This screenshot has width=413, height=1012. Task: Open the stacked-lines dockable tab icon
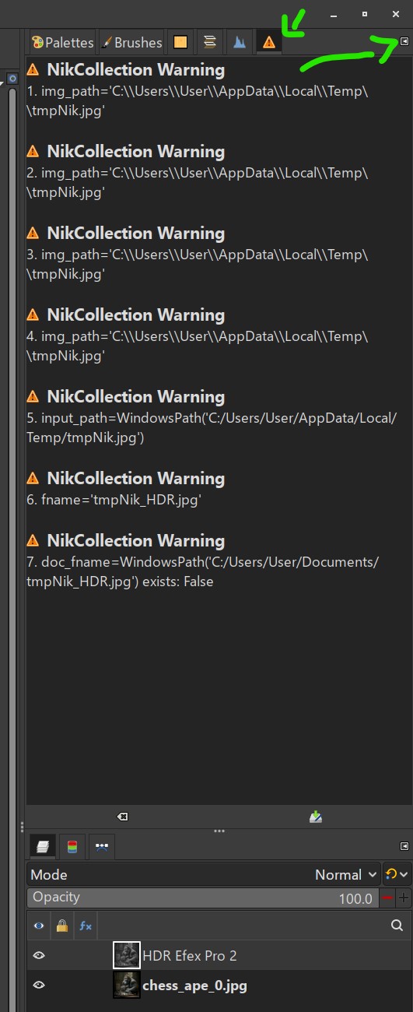209,42
